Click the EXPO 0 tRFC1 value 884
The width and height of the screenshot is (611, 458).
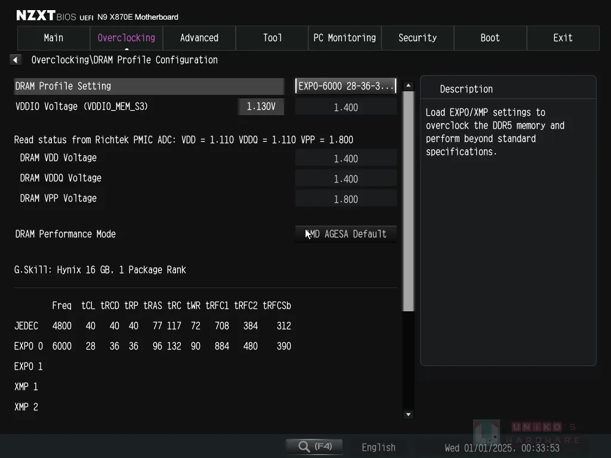tap(222, 346)
